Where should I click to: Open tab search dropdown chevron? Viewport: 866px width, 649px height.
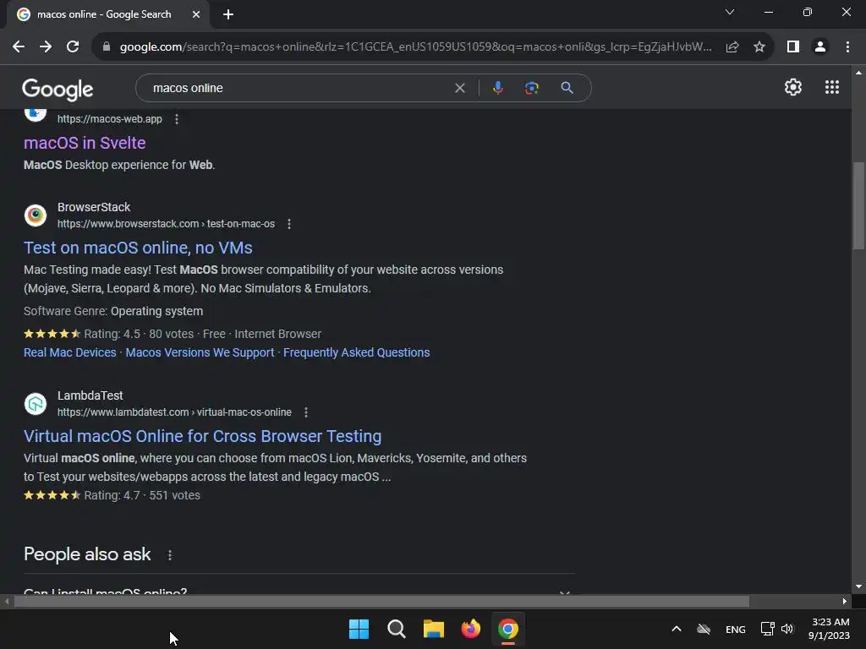(x=730, y=12)
